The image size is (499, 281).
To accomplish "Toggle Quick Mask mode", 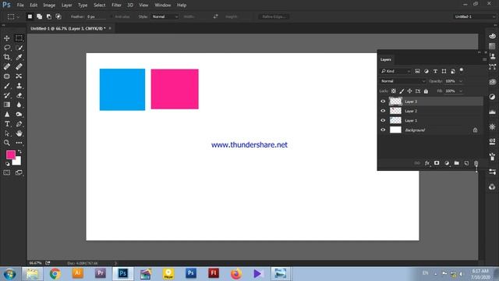I will pyautogui.click(x=7, y=173).
